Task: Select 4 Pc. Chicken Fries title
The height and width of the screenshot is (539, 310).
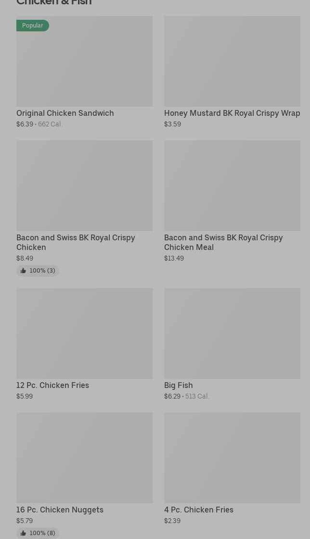Action: point(198,510)
